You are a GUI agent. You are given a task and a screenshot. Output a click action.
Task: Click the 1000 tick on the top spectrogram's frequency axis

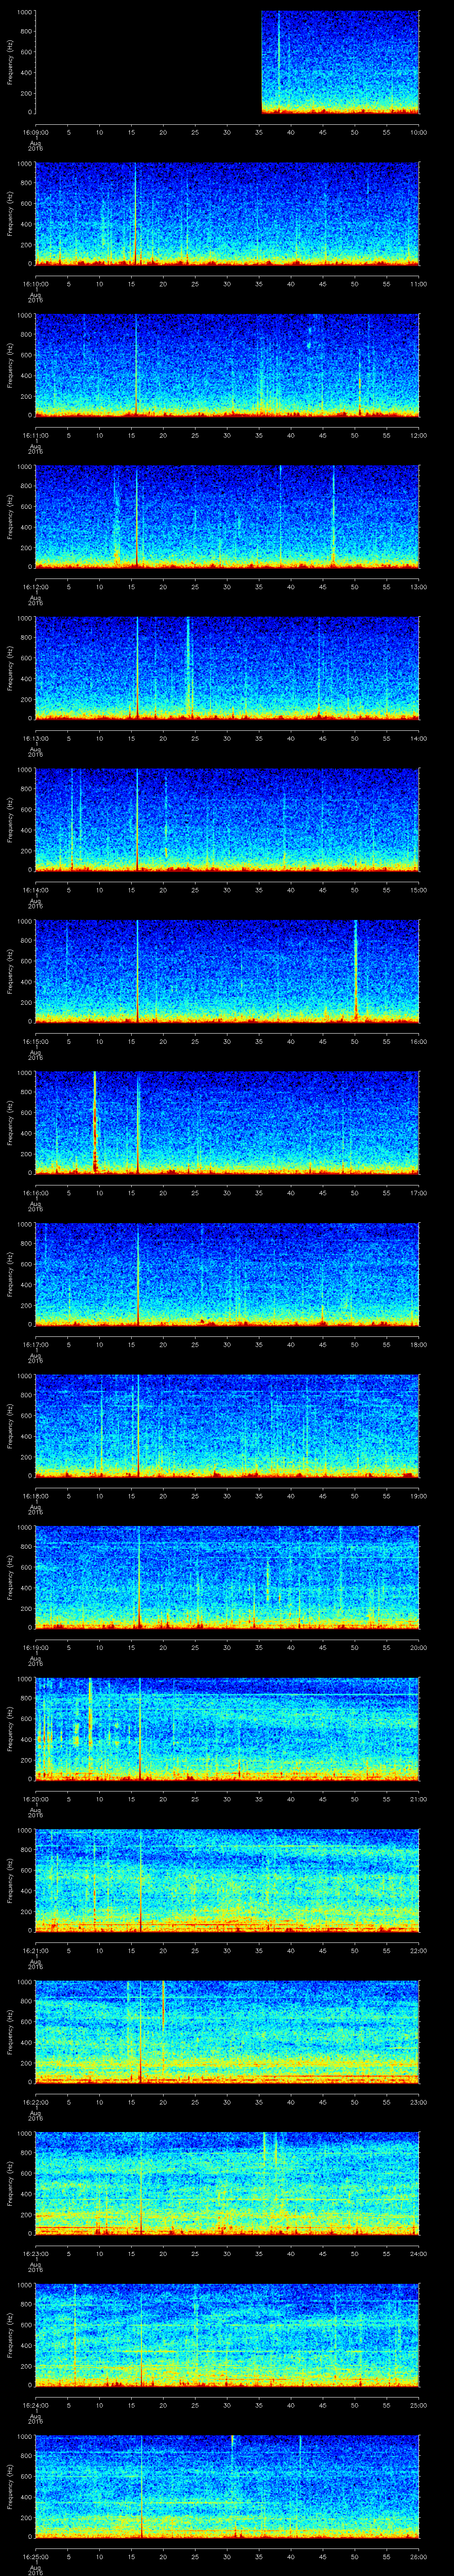23,12
